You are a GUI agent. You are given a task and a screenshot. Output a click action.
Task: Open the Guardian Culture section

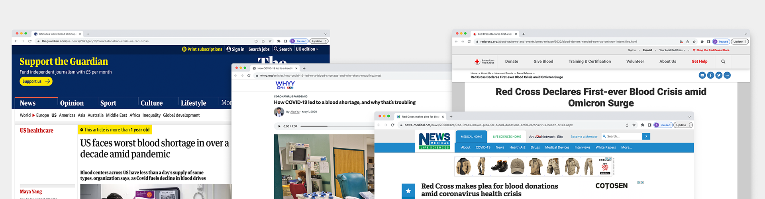151,103
